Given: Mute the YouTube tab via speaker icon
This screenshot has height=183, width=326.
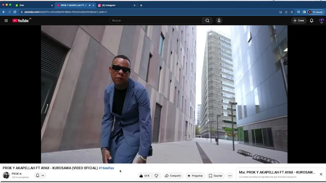Looking at the screenshot, I should point(89,5).
